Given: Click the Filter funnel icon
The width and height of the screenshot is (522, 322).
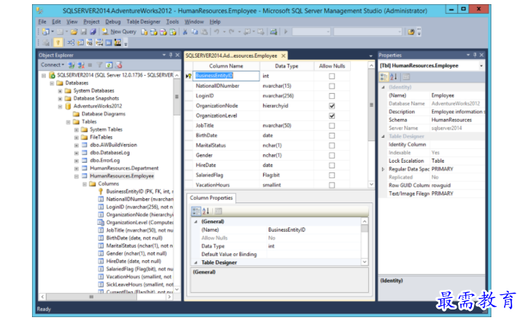Looking at the screenshot, I should [x=100, y=65].
